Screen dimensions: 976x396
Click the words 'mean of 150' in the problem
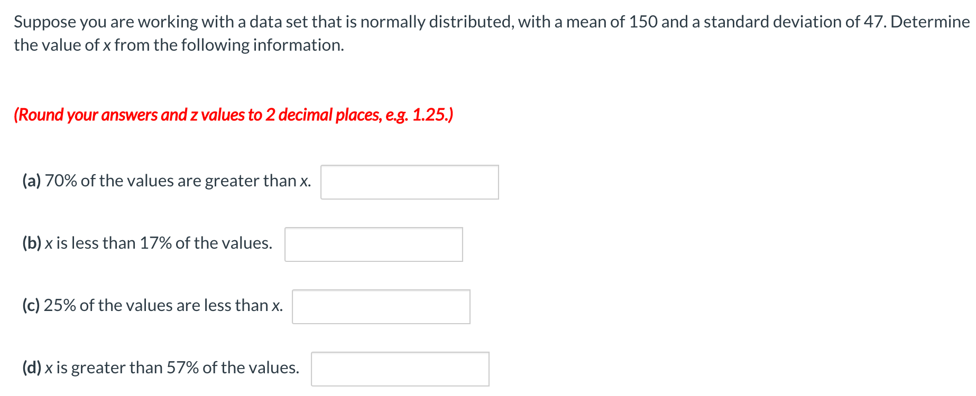coord(612,22)
